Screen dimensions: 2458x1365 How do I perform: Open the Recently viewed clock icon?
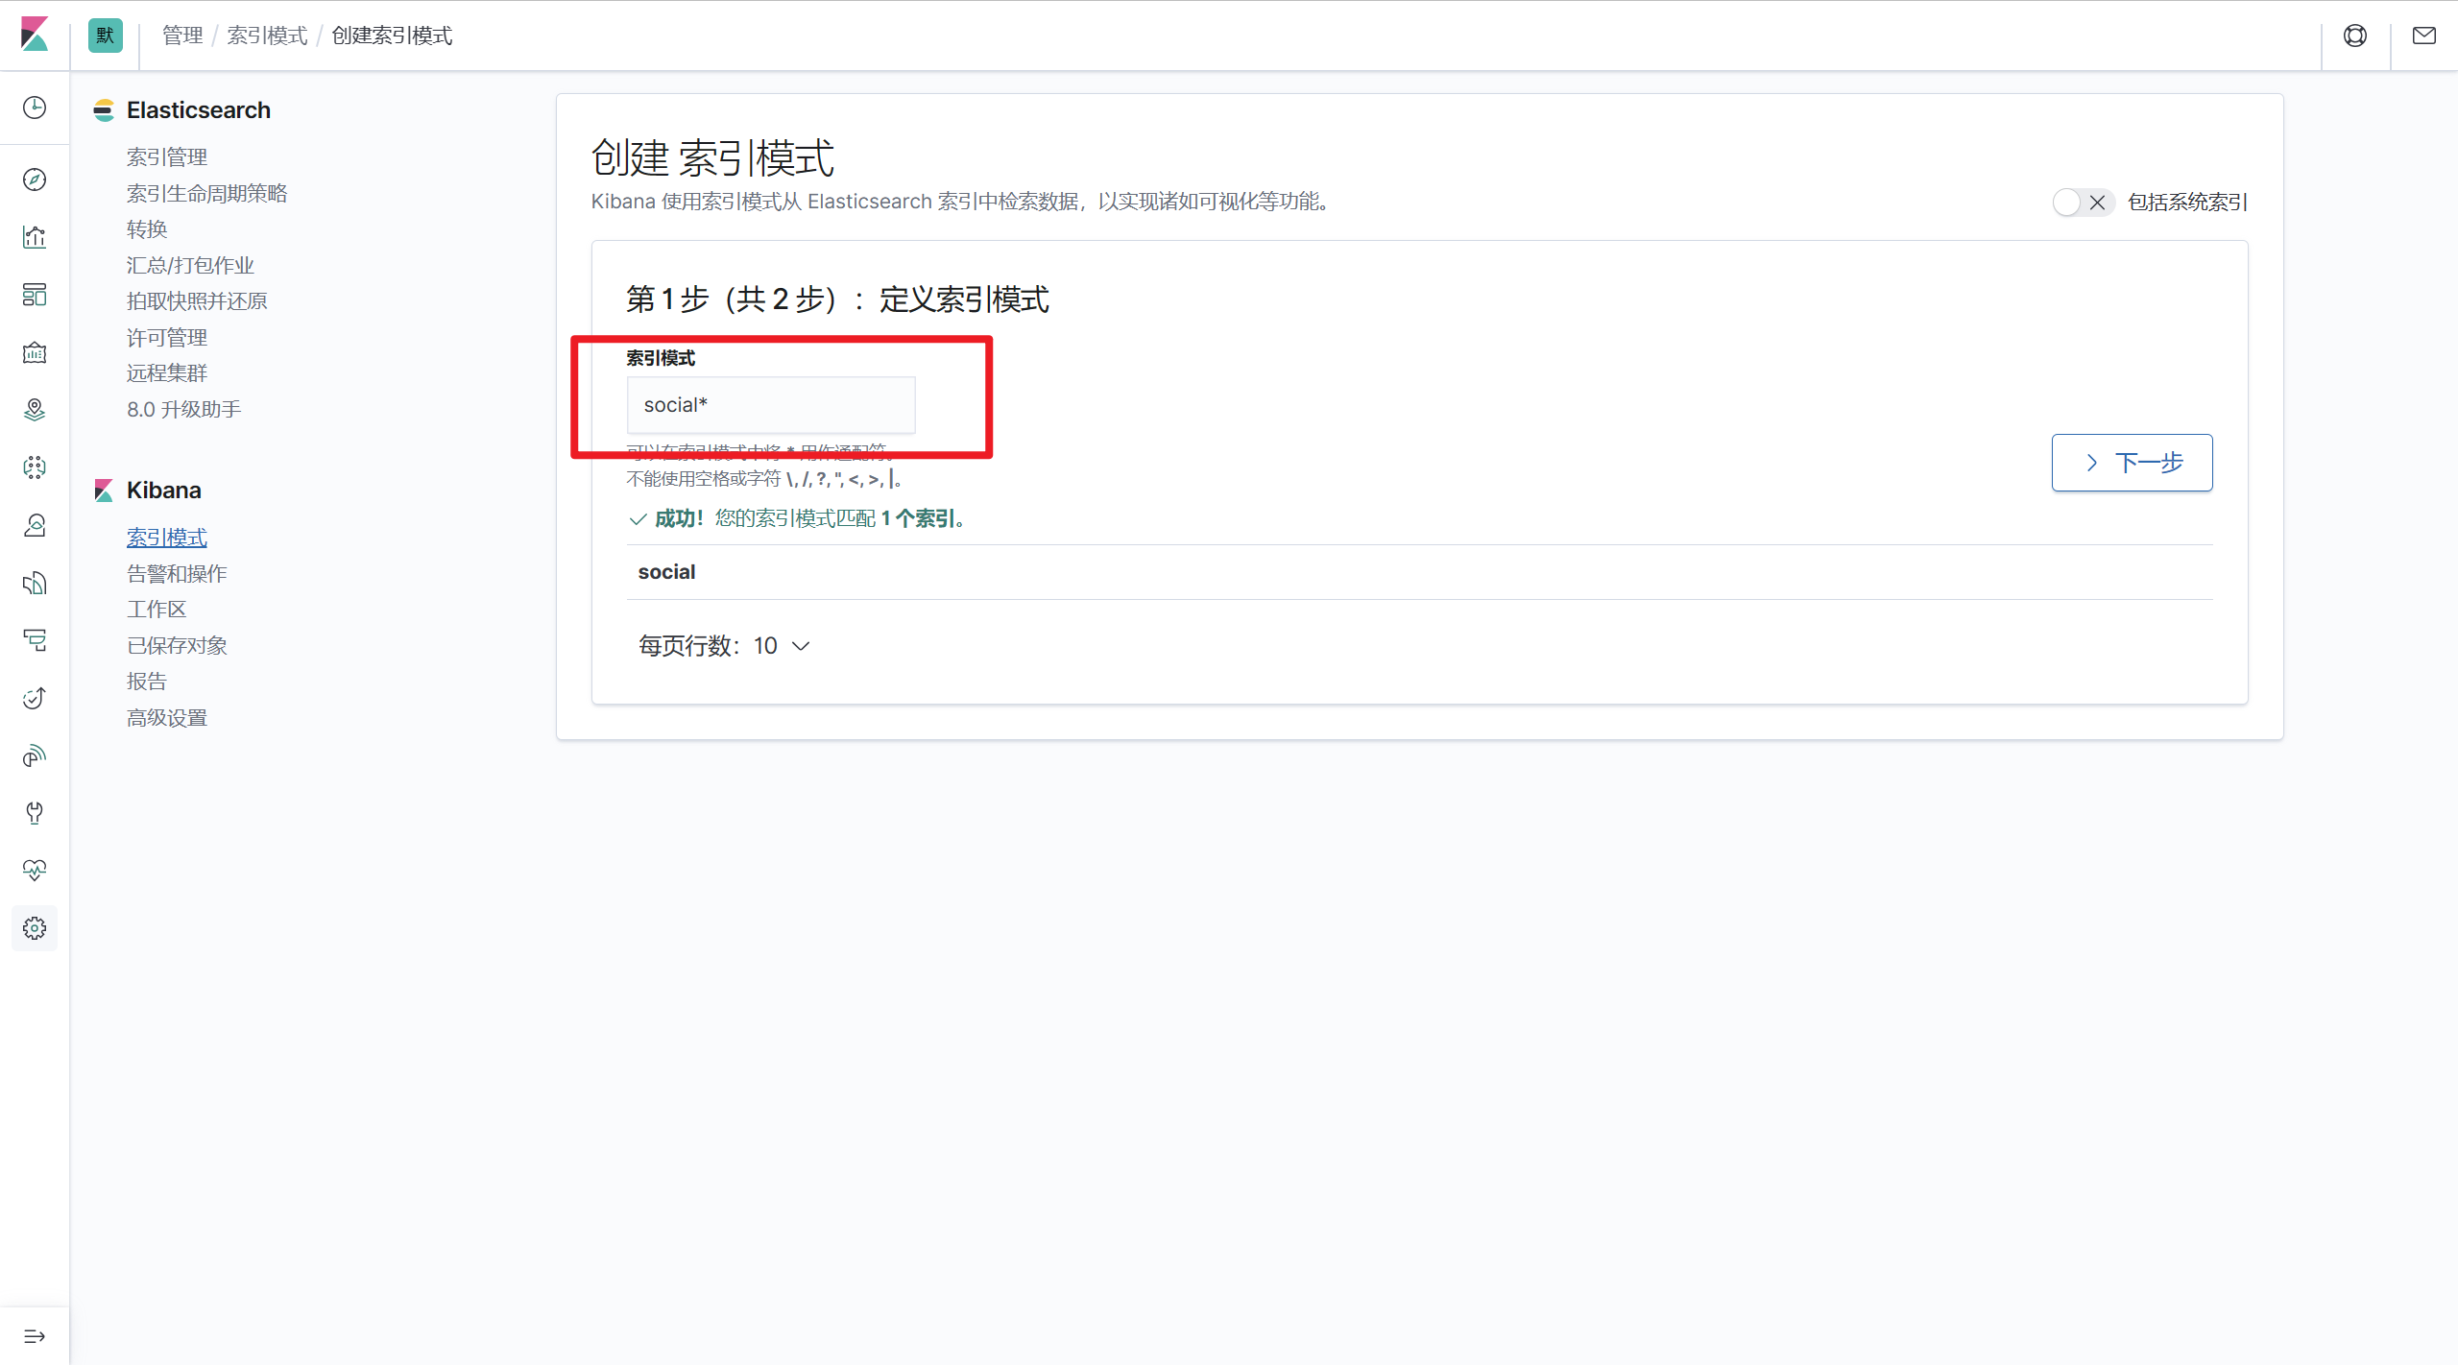tap(35, 108)
